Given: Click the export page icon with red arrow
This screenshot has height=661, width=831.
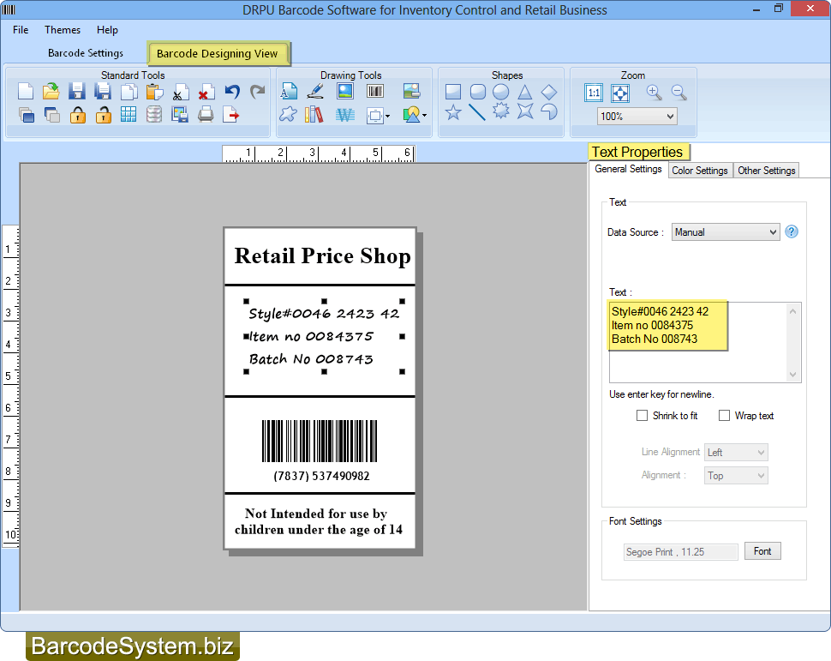Looking at the screenshot, I should click(231, 114).
